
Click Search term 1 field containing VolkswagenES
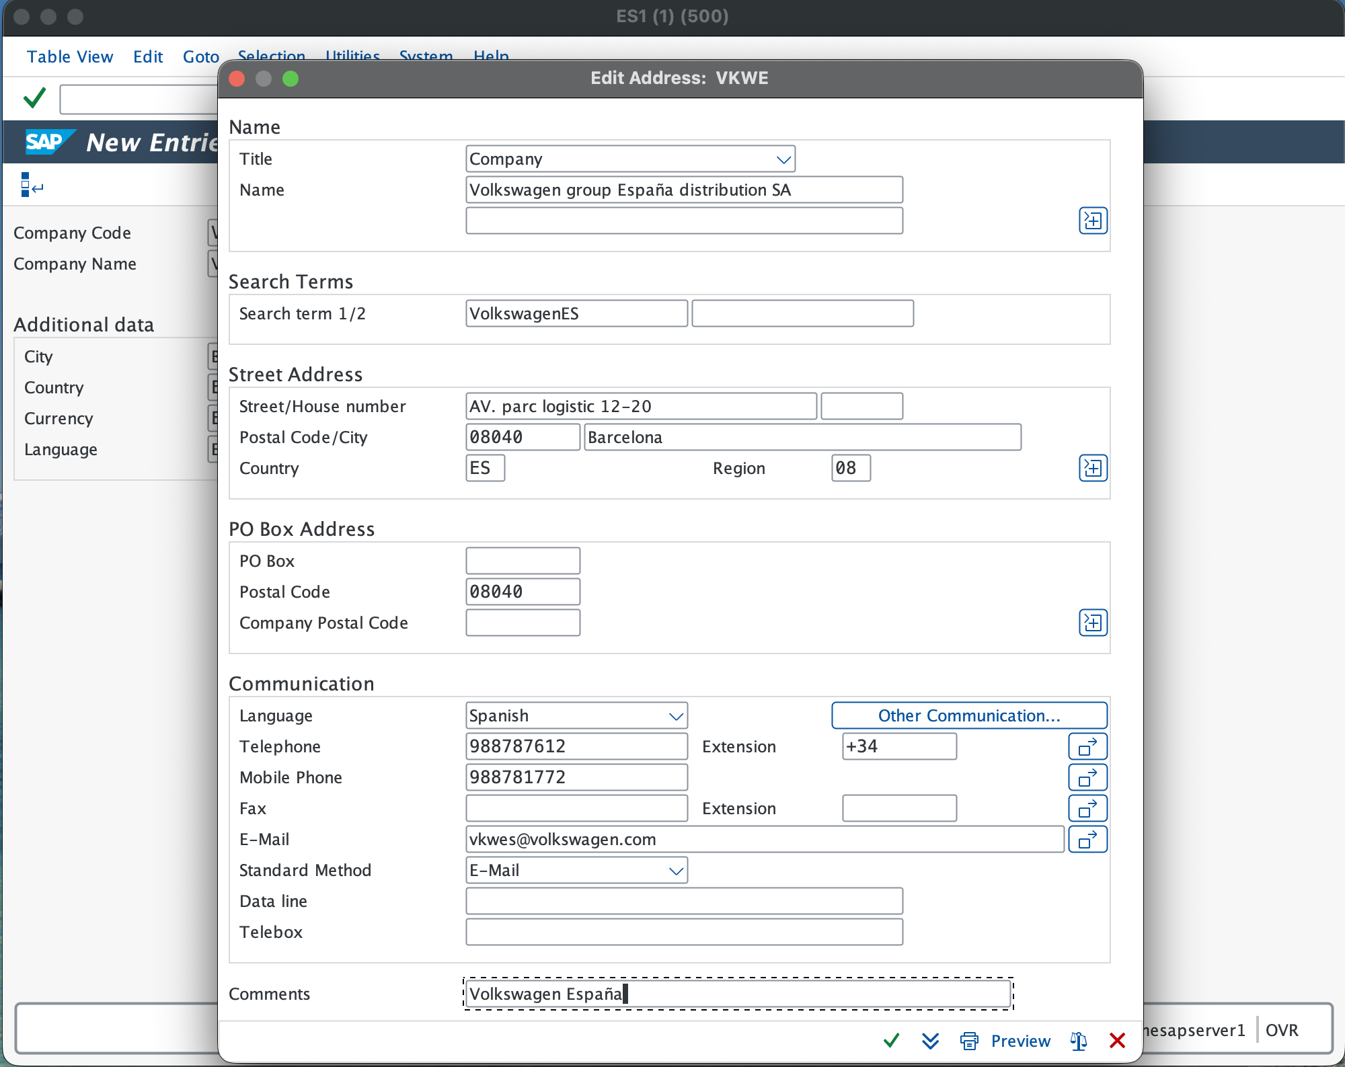[576, 313]
